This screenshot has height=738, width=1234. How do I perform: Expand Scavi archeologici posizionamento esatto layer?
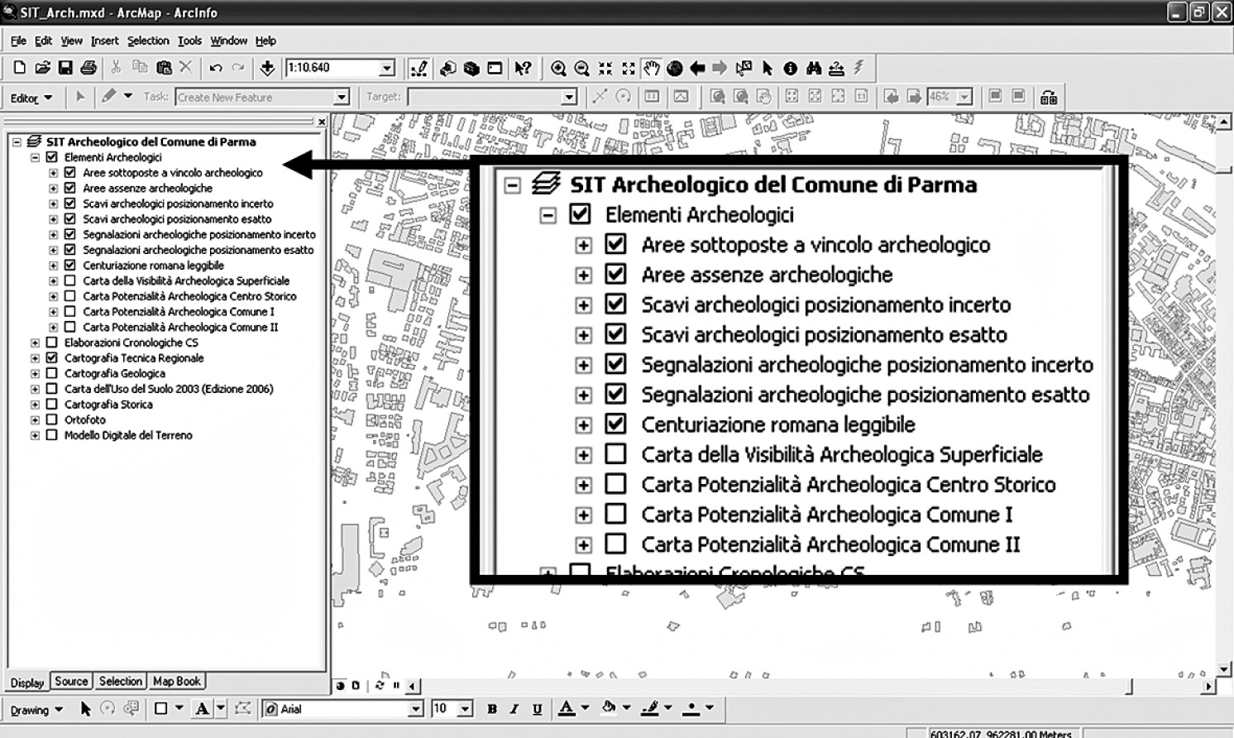53,219
